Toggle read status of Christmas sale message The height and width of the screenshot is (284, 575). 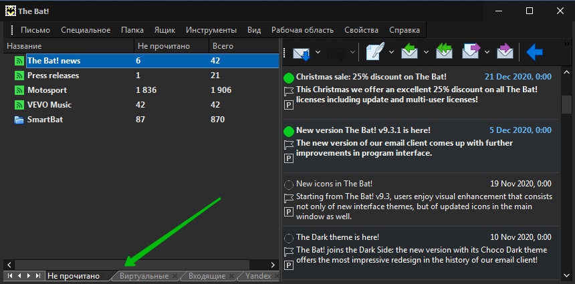click(x=289, y=78)
